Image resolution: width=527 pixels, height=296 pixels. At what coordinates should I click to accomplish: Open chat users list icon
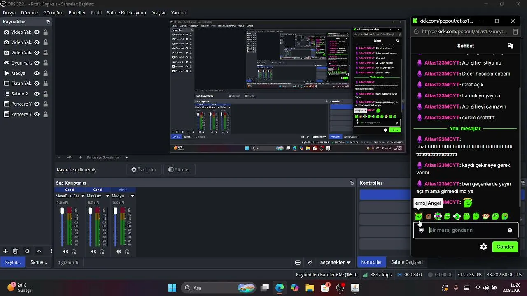coord(511,46)
